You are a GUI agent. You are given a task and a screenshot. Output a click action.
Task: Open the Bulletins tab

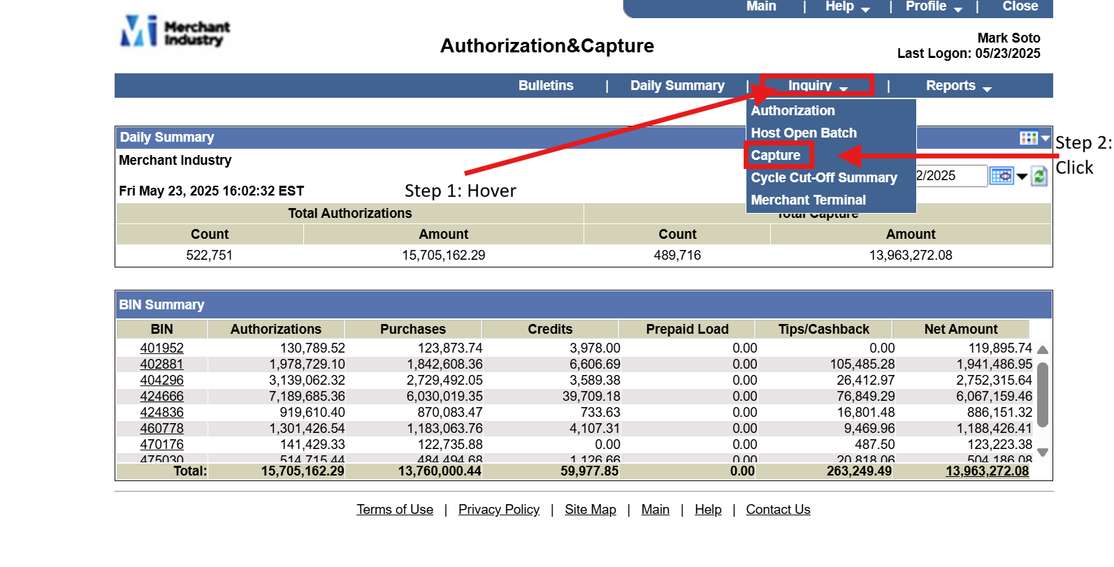point(546,85)
